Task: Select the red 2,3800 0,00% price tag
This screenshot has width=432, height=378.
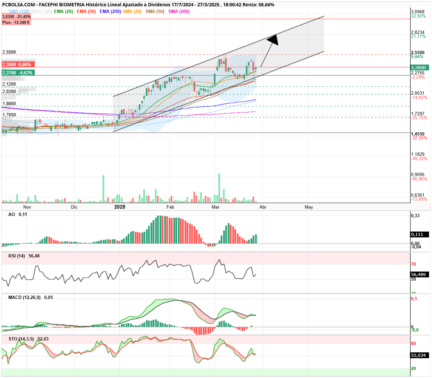Action: tap(17, 64)
